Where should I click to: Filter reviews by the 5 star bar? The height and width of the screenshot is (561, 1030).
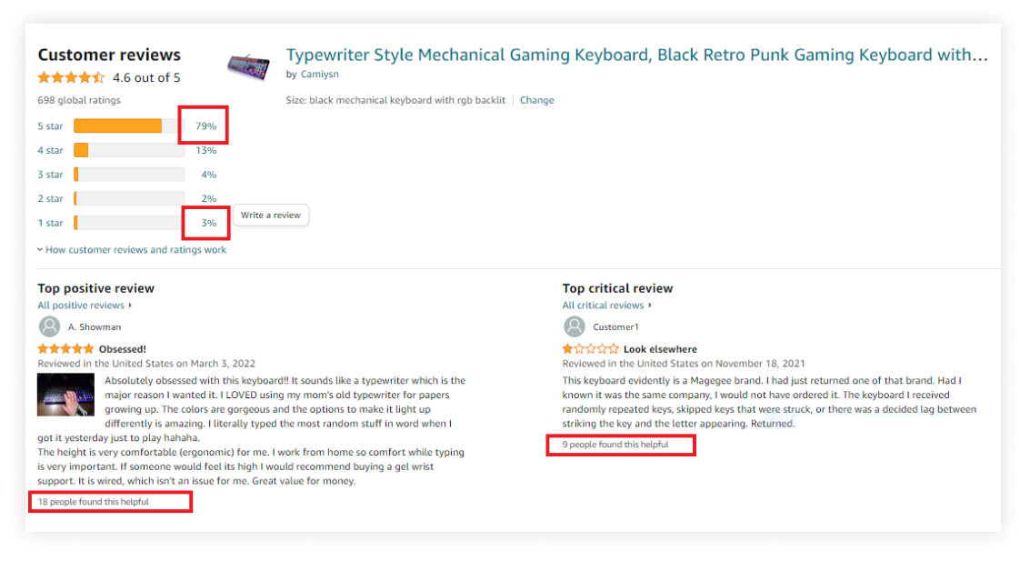point(128,126)
